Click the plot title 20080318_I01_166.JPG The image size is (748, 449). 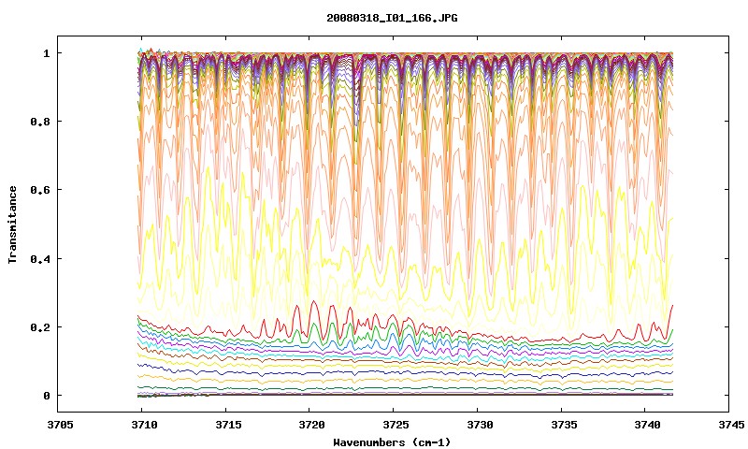[x=392, y=19]
